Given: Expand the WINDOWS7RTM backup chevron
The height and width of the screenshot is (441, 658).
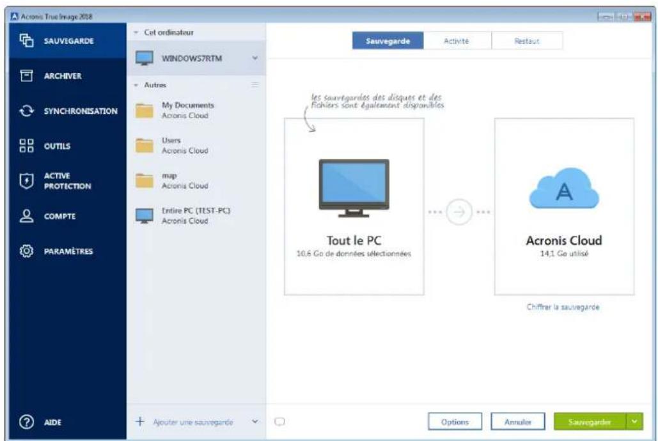Looking at the screenshot, I should [x=255, y=58].
